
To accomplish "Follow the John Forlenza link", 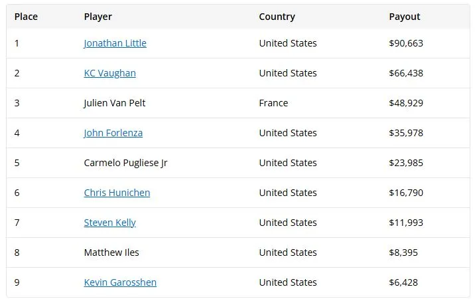I will pyautogui.click(x=113, y=133).
